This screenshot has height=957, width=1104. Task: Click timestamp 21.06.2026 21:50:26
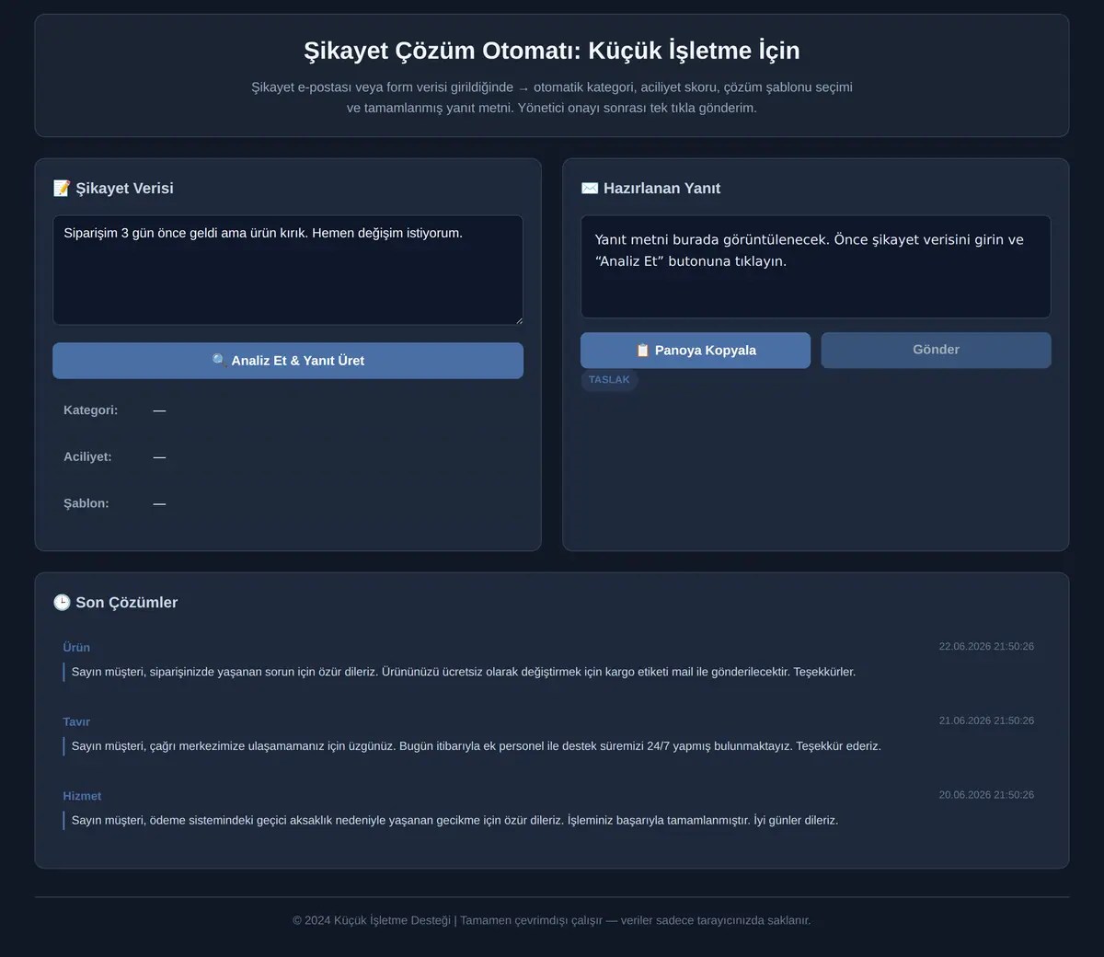coord(986,721)
